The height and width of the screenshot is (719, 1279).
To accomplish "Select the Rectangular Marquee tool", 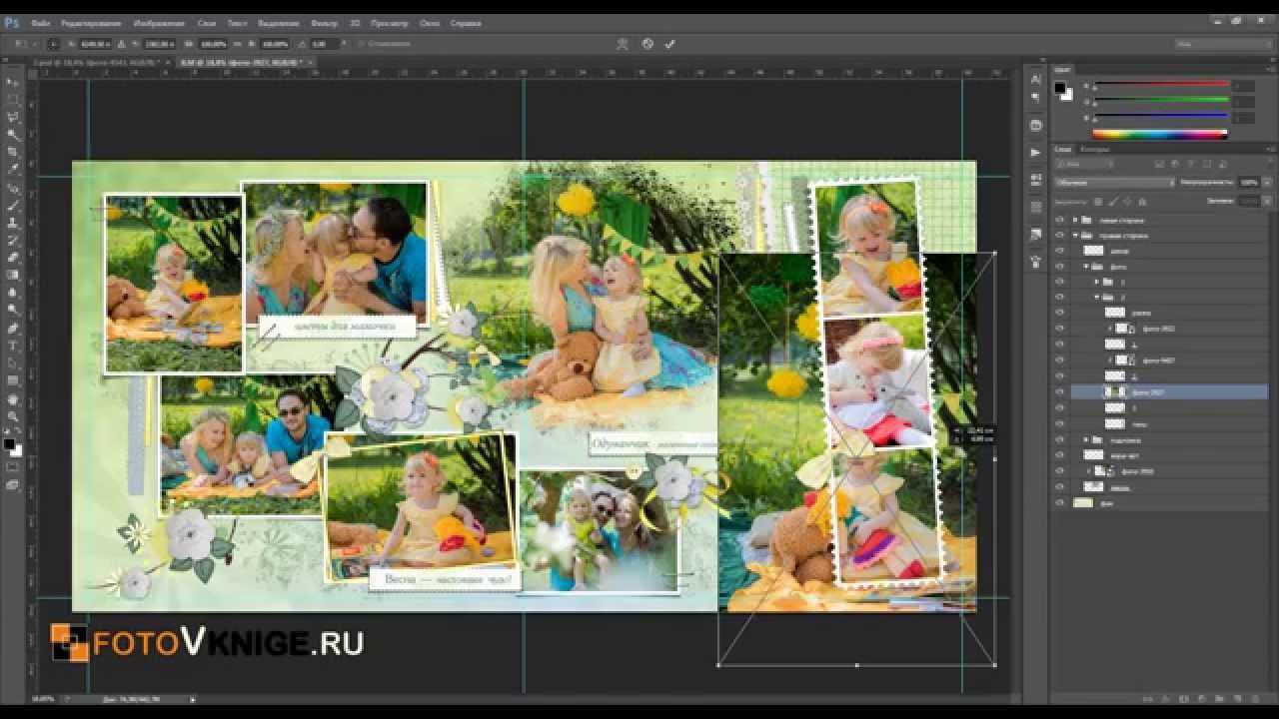I will click(13, 100).
